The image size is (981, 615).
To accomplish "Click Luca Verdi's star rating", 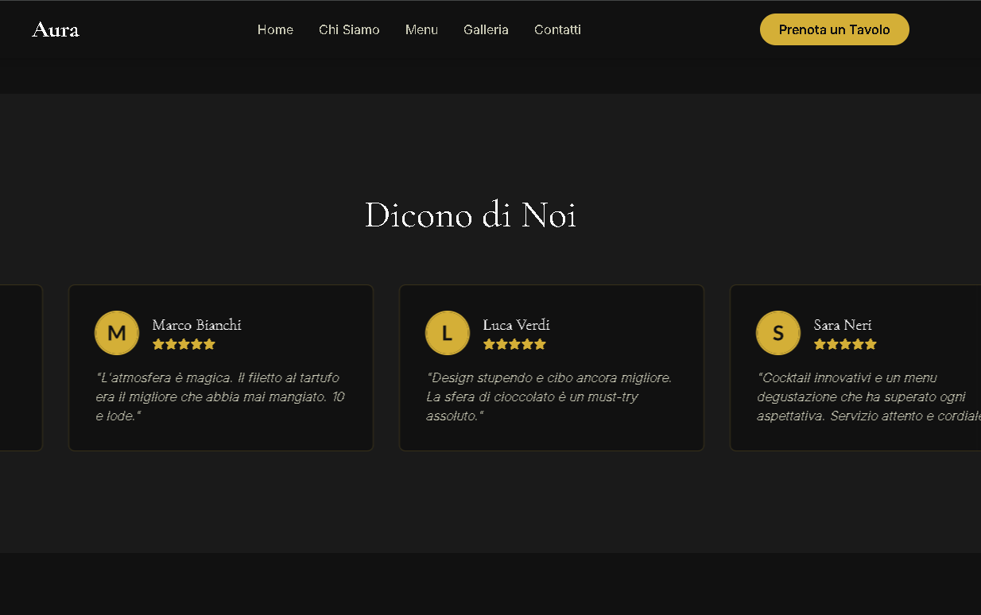I will point(514,344).
